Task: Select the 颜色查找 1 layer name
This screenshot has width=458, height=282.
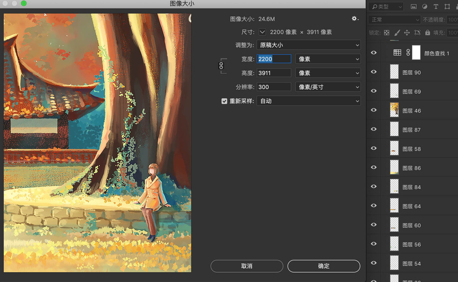Action: [437, 53]
